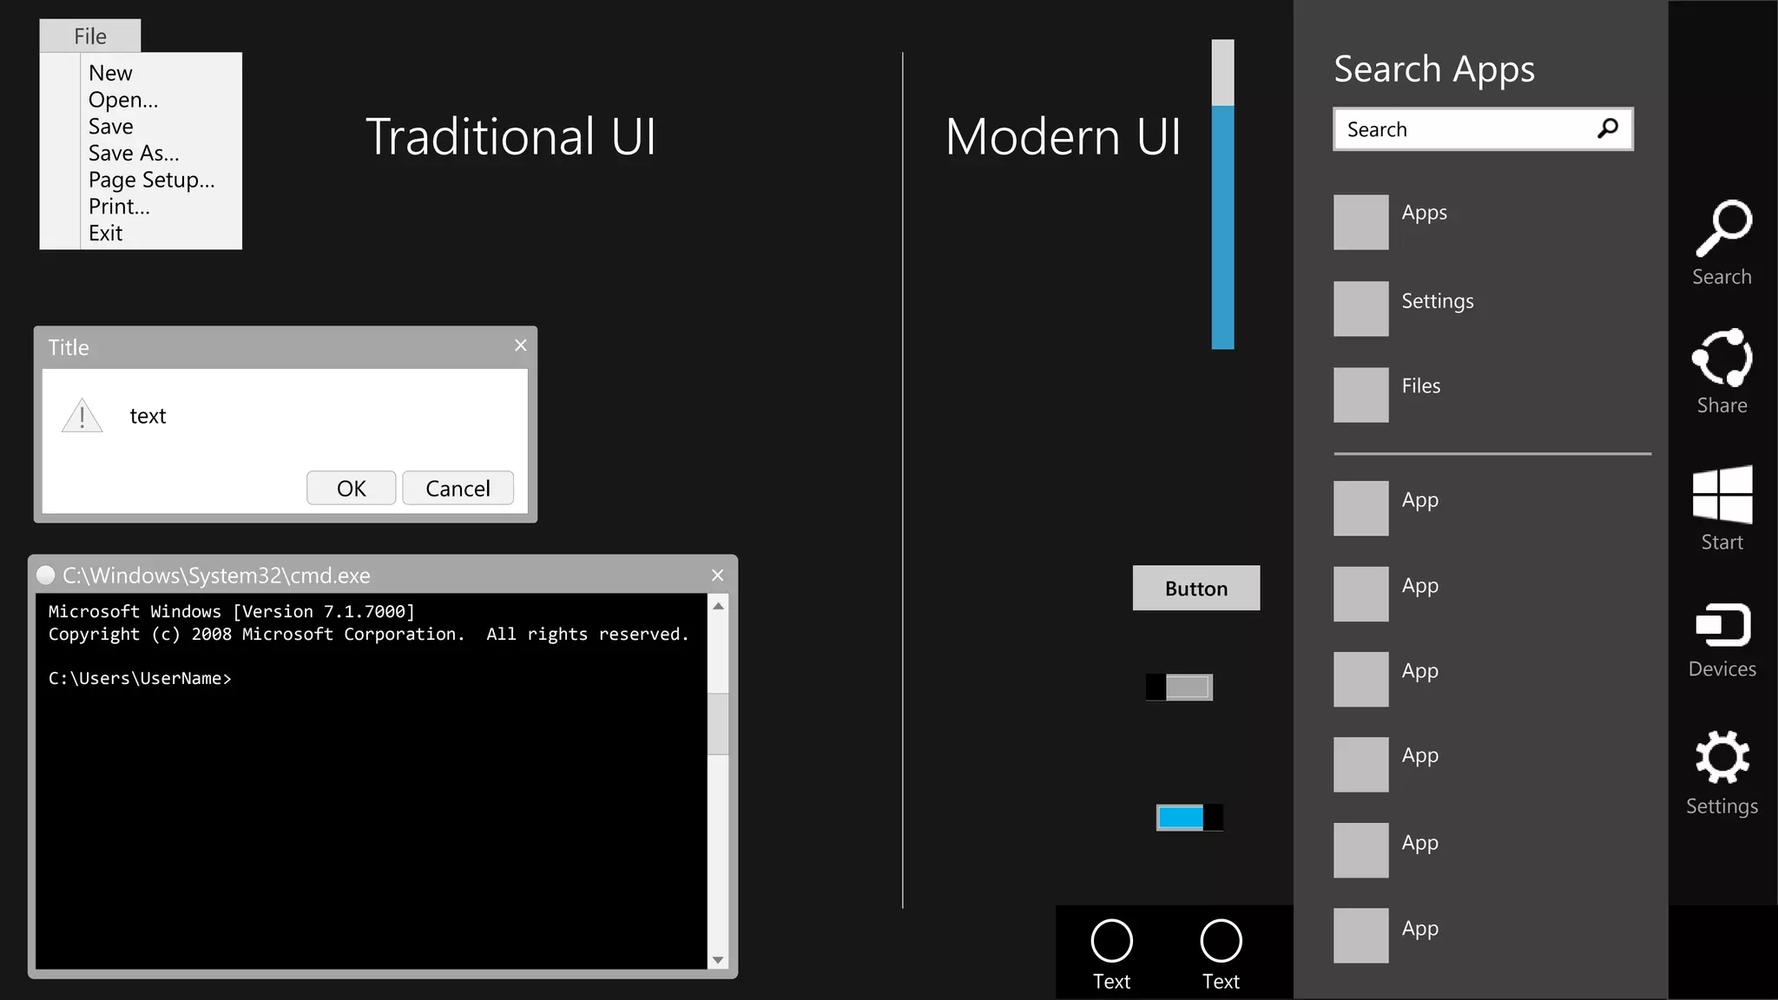The width and height of the screenshot is (1778, 1000).
Task: Select Page Setup... menu entry
Action: (151, 181)
